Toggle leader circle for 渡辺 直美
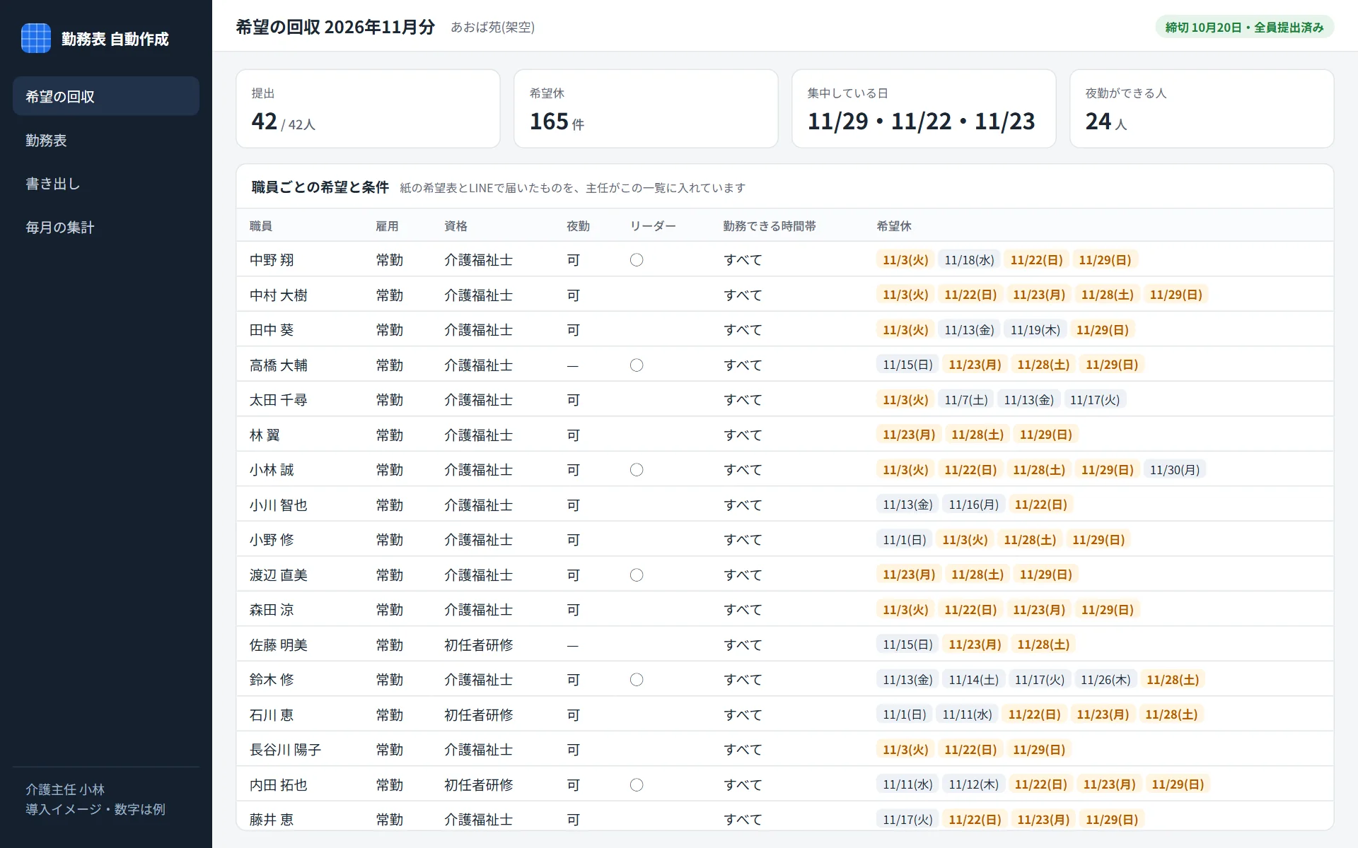The height and width of the screenshot is (848, 1358). point(637,575)
